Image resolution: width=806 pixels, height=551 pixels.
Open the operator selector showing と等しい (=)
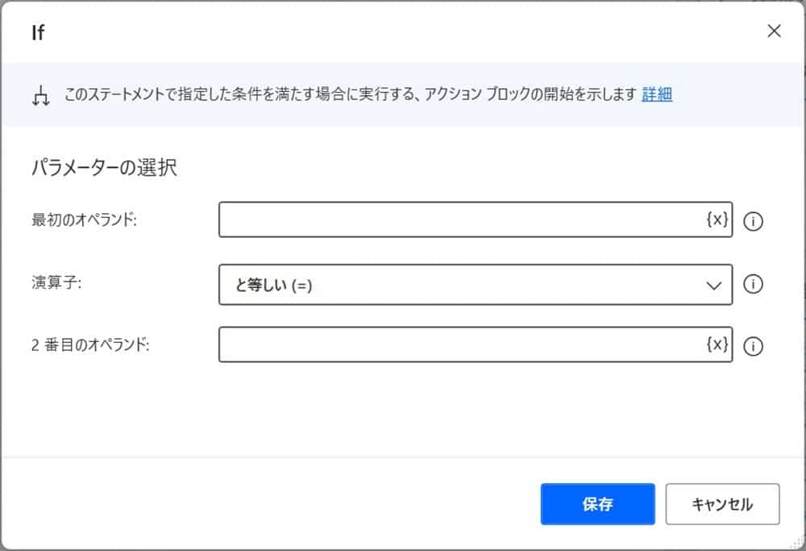[476, 284]
